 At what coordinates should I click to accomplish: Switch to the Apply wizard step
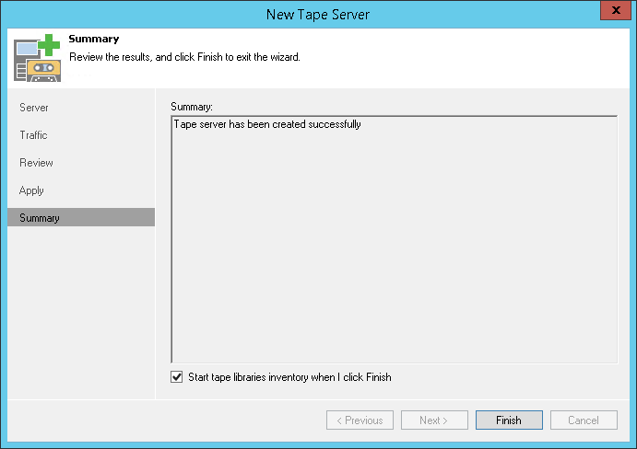(x=31, y=190)
